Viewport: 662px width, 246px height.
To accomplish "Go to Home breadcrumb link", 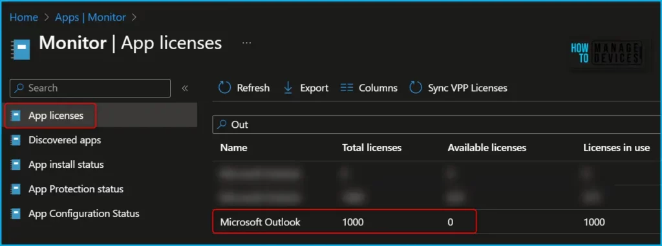I will tap(24, 17).
